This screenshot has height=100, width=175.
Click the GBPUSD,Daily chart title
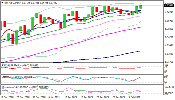pos(11,3)
